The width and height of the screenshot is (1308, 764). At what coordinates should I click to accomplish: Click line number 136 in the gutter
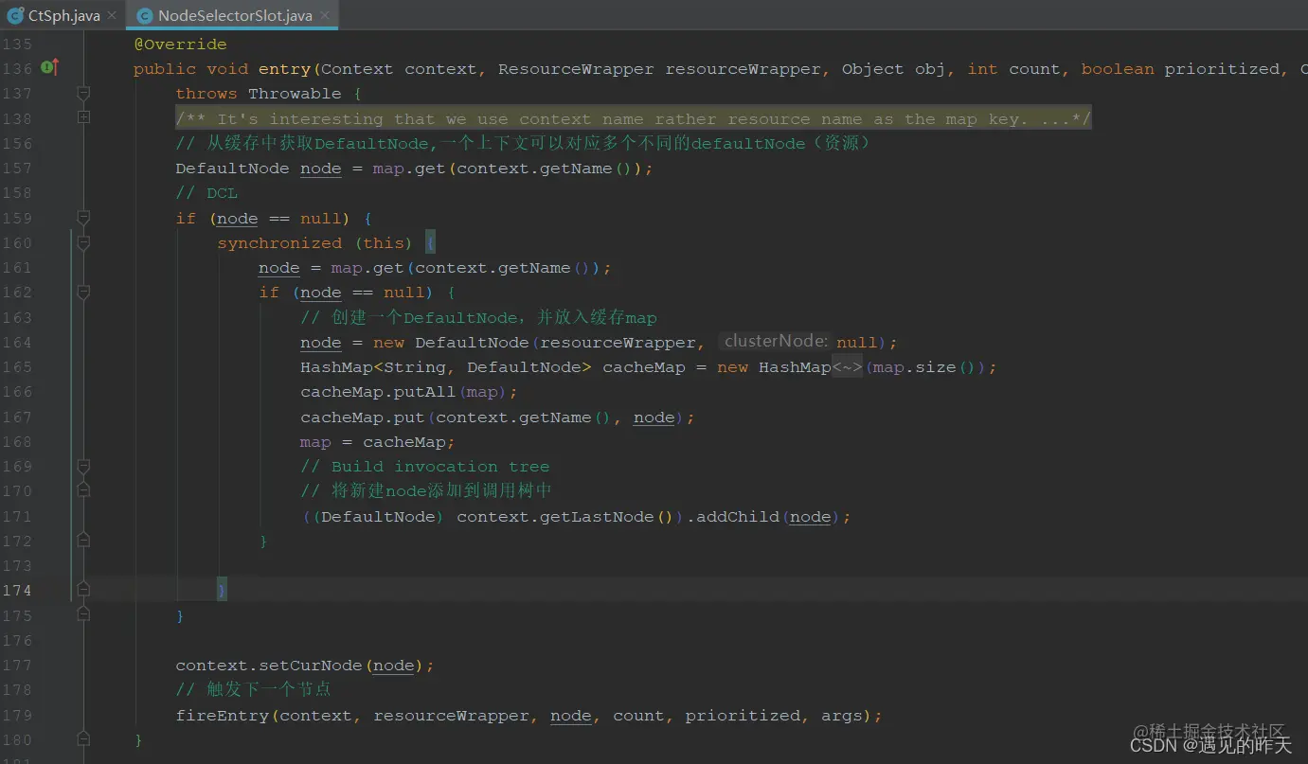(x=16, y=69)
